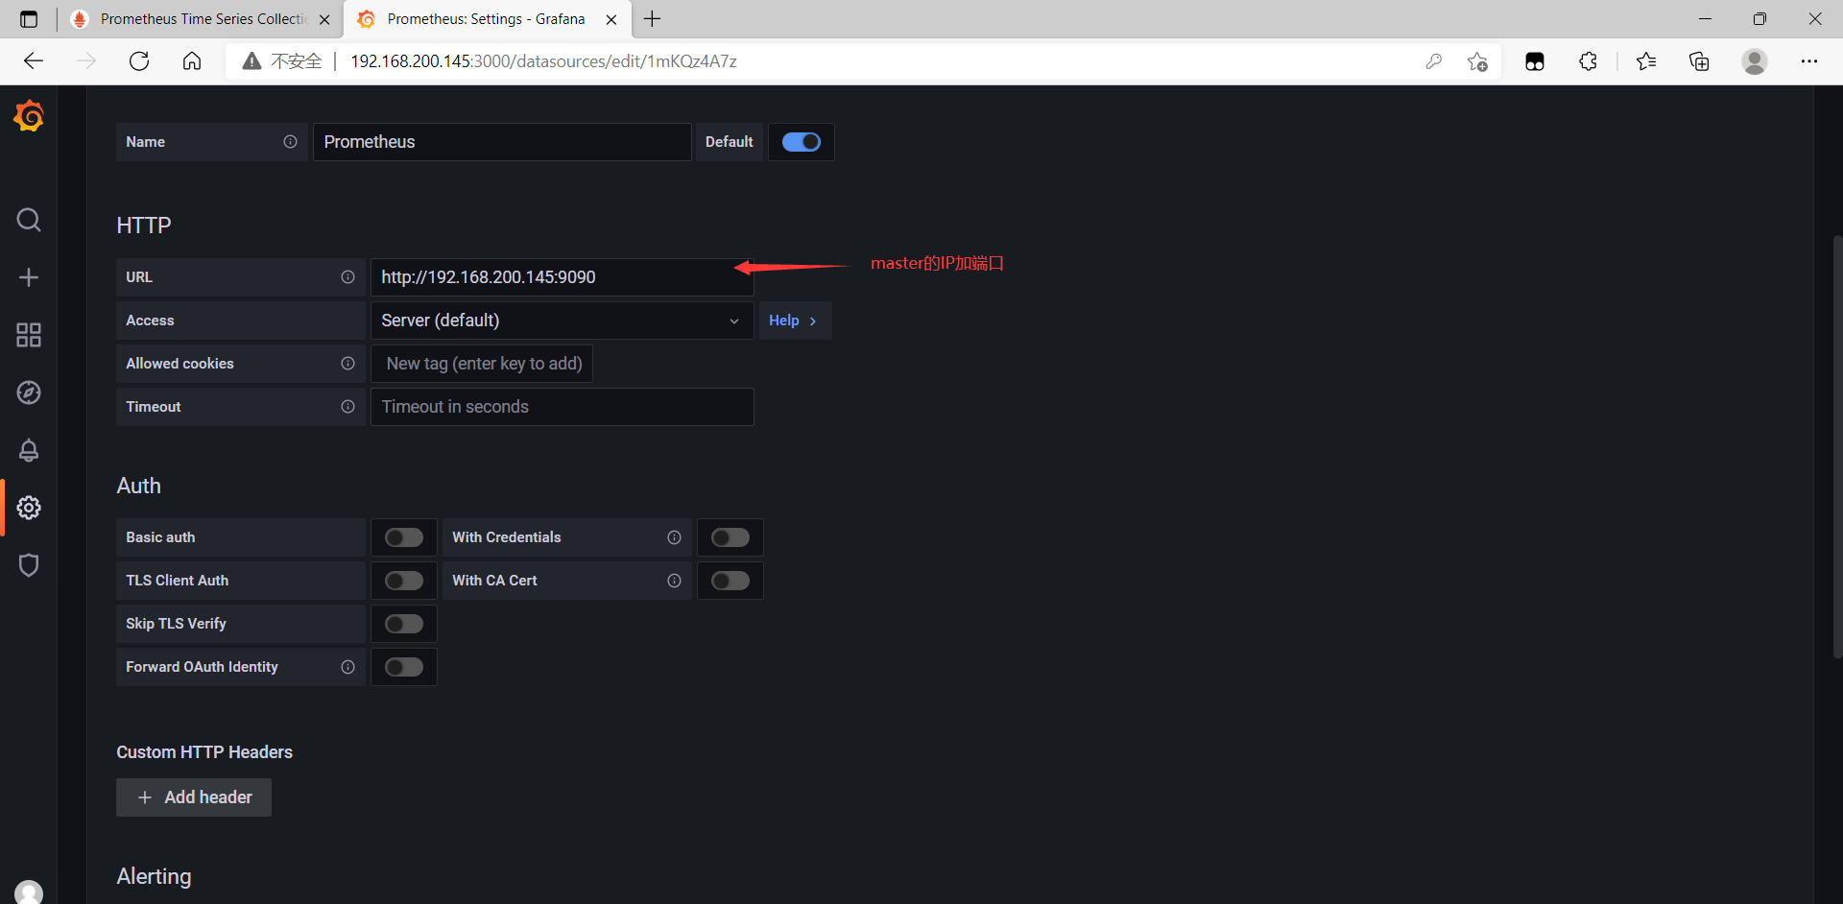
Task: Click the data source Name field
Action: 502,142
